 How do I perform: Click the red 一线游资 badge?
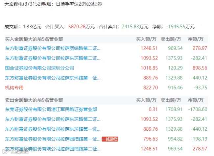pyautogui.click(x=110, y=139)
